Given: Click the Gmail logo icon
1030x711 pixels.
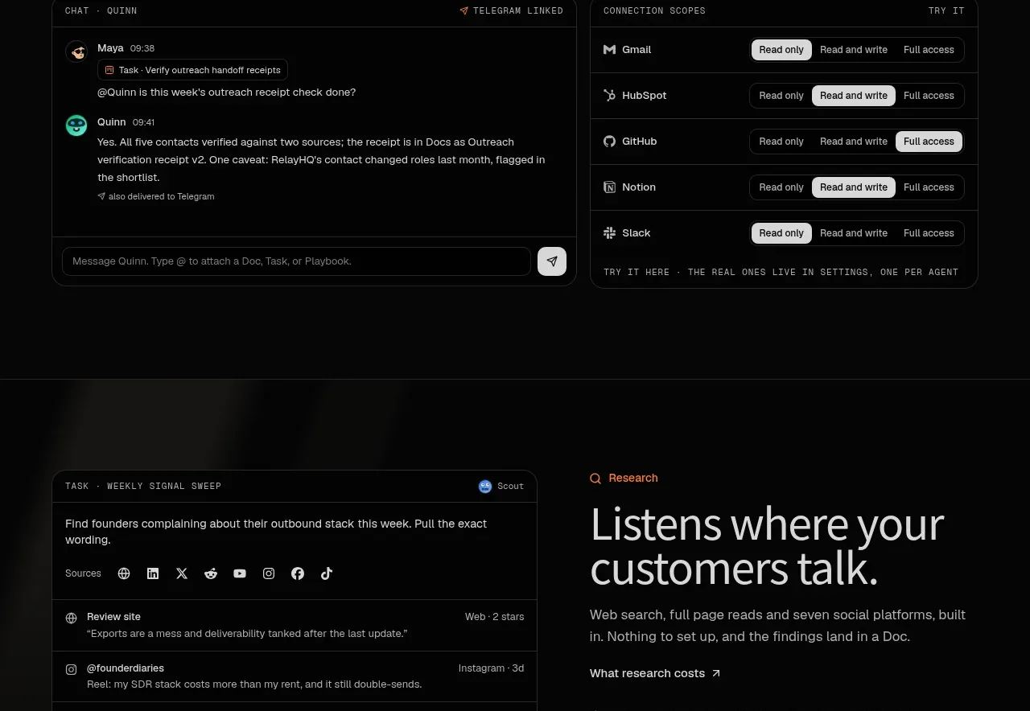Looking at the screenshot, I should coord(609,50).
